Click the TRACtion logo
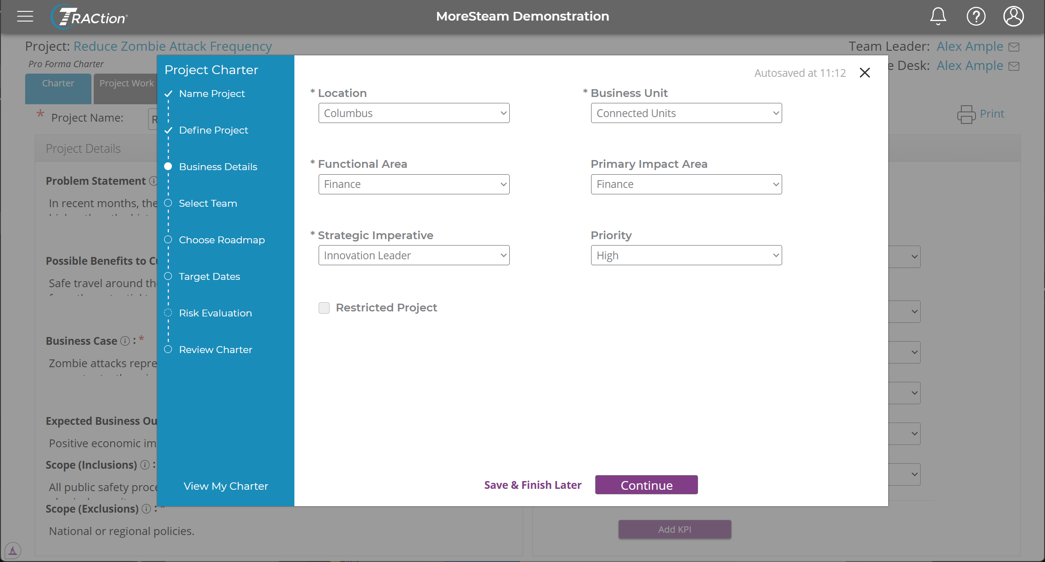Viewport: 1045px width, 562px height. click(89, 17)
